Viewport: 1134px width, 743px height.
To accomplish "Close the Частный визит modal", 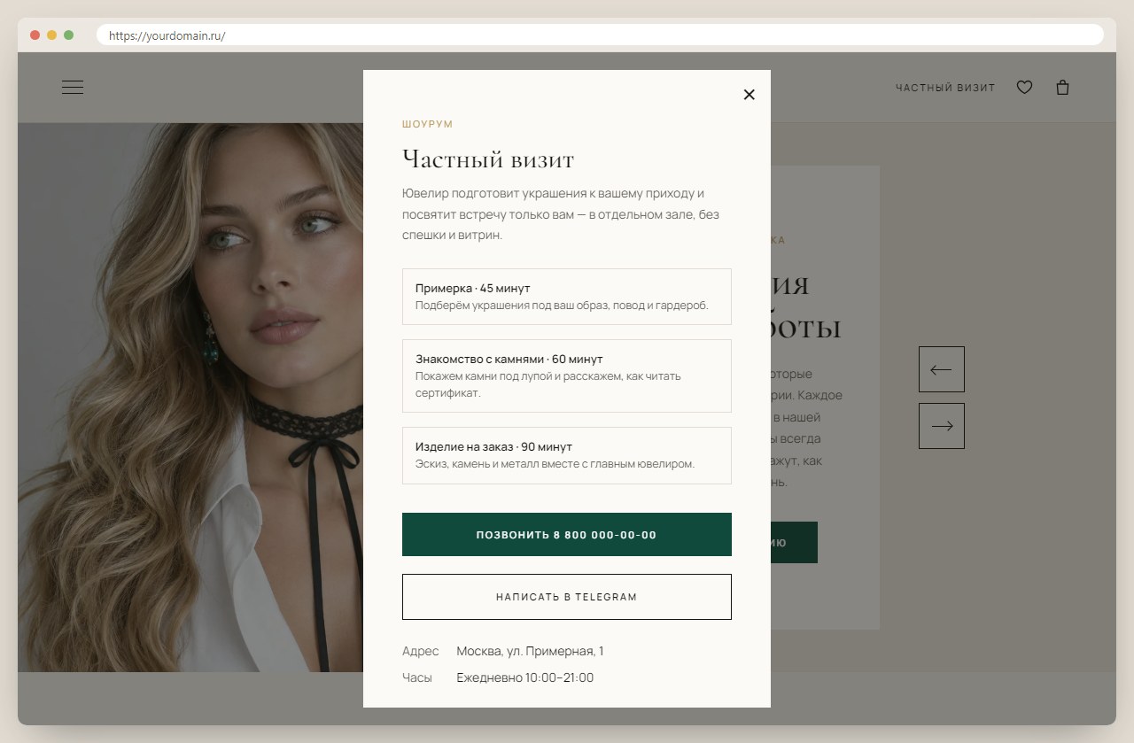I will coord(749,95).
